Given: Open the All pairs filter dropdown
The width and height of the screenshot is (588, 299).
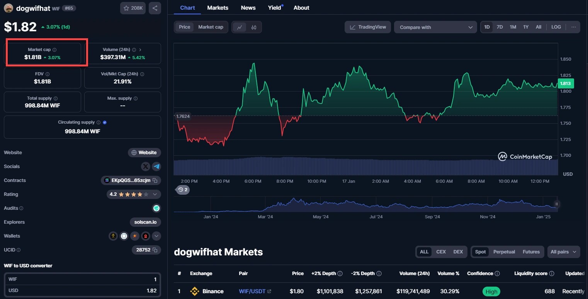Looking at the screenshot, I should tap(563, 252).
